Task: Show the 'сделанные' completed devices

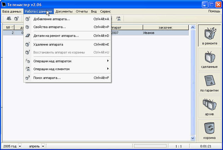Action: [210, 59]
